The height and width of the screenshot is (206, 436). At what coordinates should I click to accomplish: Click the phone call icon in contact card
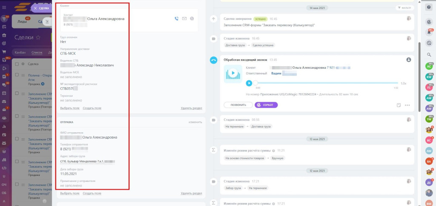tap(177, 19)
